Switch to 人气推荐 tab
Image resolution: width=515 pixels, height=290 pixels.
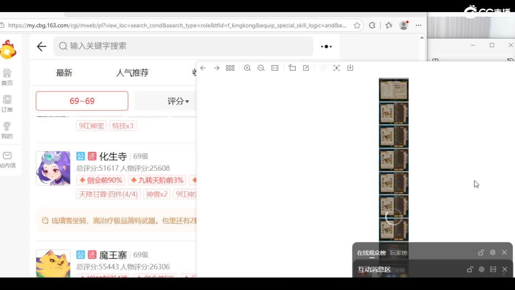[132, 73]
